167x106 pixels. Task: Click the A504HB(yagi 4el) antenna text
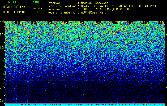coord(94,12)
